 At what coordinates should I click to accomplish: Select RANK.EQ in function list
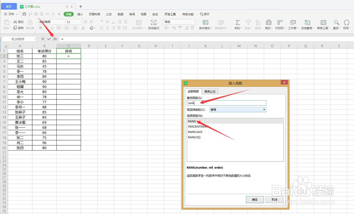[235, 137]
